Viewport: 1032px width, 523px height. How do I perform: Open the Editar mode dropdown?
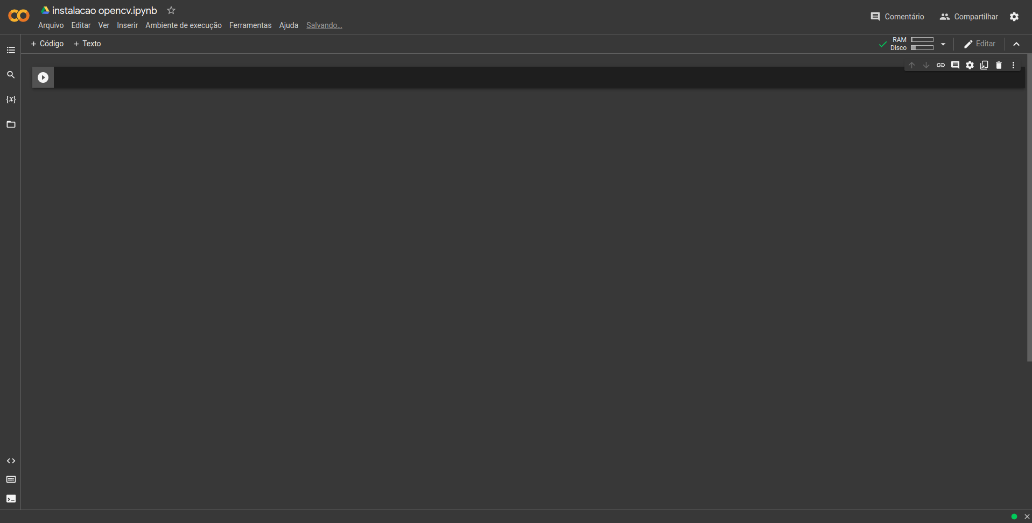(980, 44)
